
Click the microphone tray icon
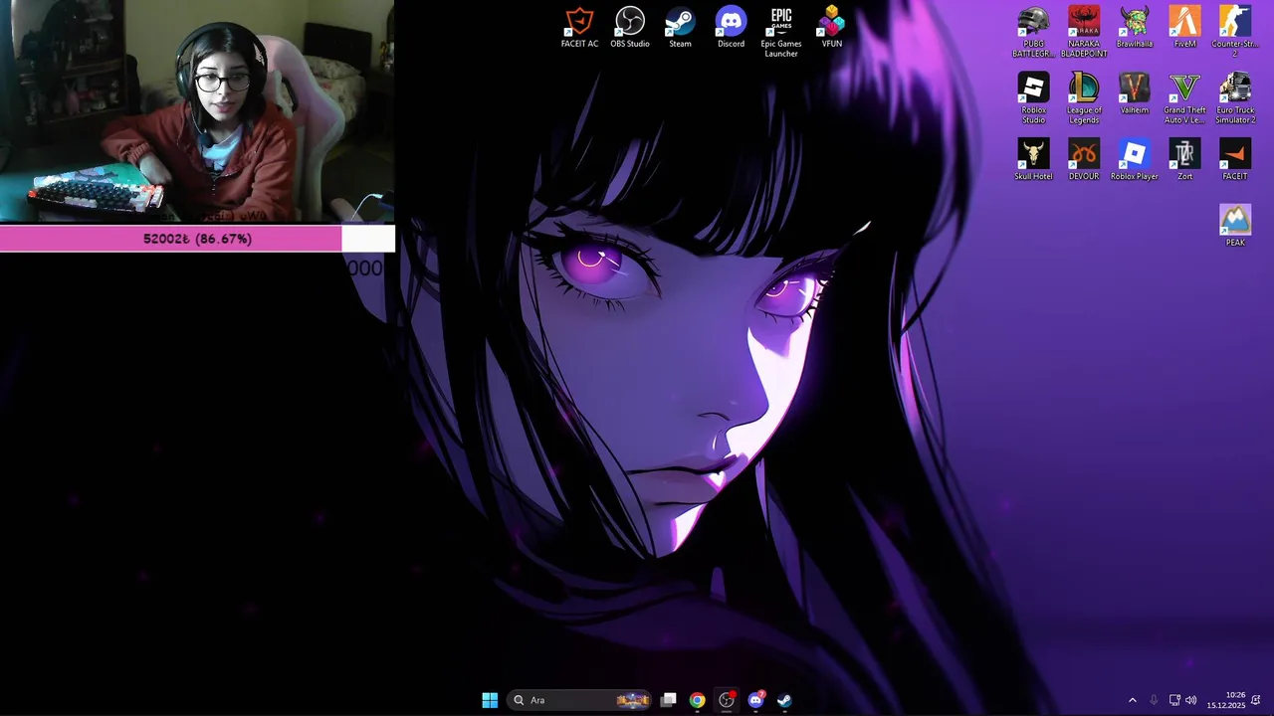[1154, 700]
